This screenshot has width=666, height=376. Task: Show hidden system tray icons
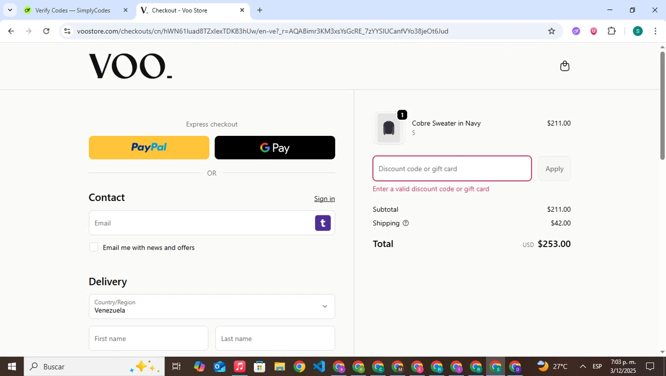(x=583, y=367)
